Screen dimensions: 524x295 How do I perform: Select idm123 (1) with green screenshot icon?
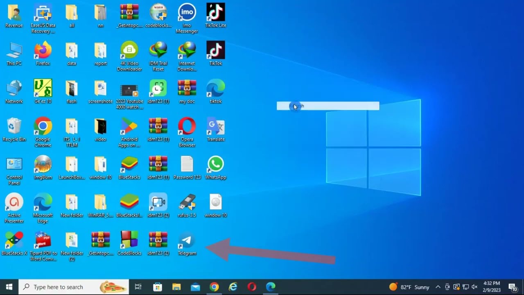pyautogui.click(x=158, y=92)
